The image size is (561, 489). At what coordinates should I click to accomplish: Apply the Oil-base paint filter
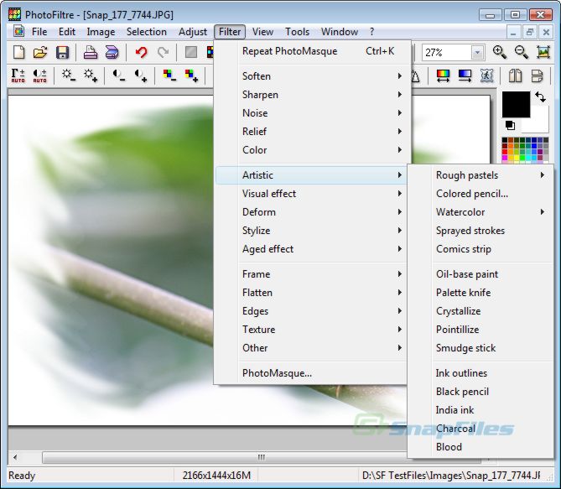pyautogui.click(x=480, y=274)
